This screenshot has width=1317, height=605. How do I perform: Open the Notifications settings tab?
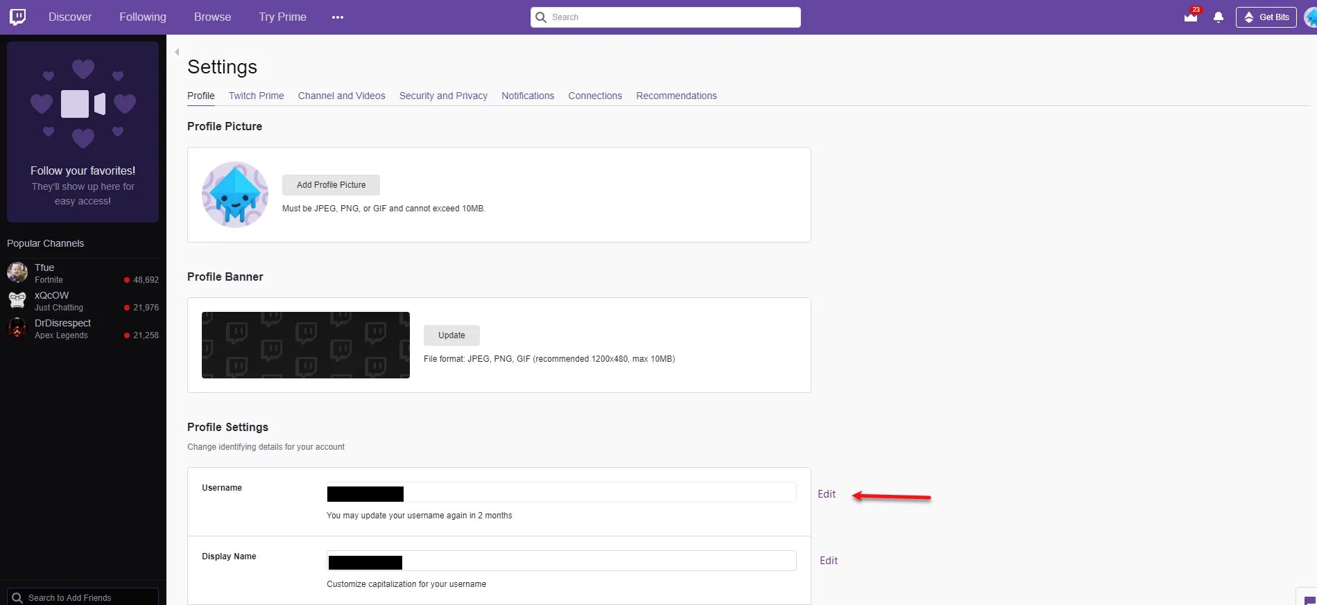pyautogui.click(x=528, y=96)
